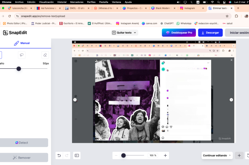Zoom out with the minus icon
Viewport: 249px width, 165px height.
[x=116, y=155]
